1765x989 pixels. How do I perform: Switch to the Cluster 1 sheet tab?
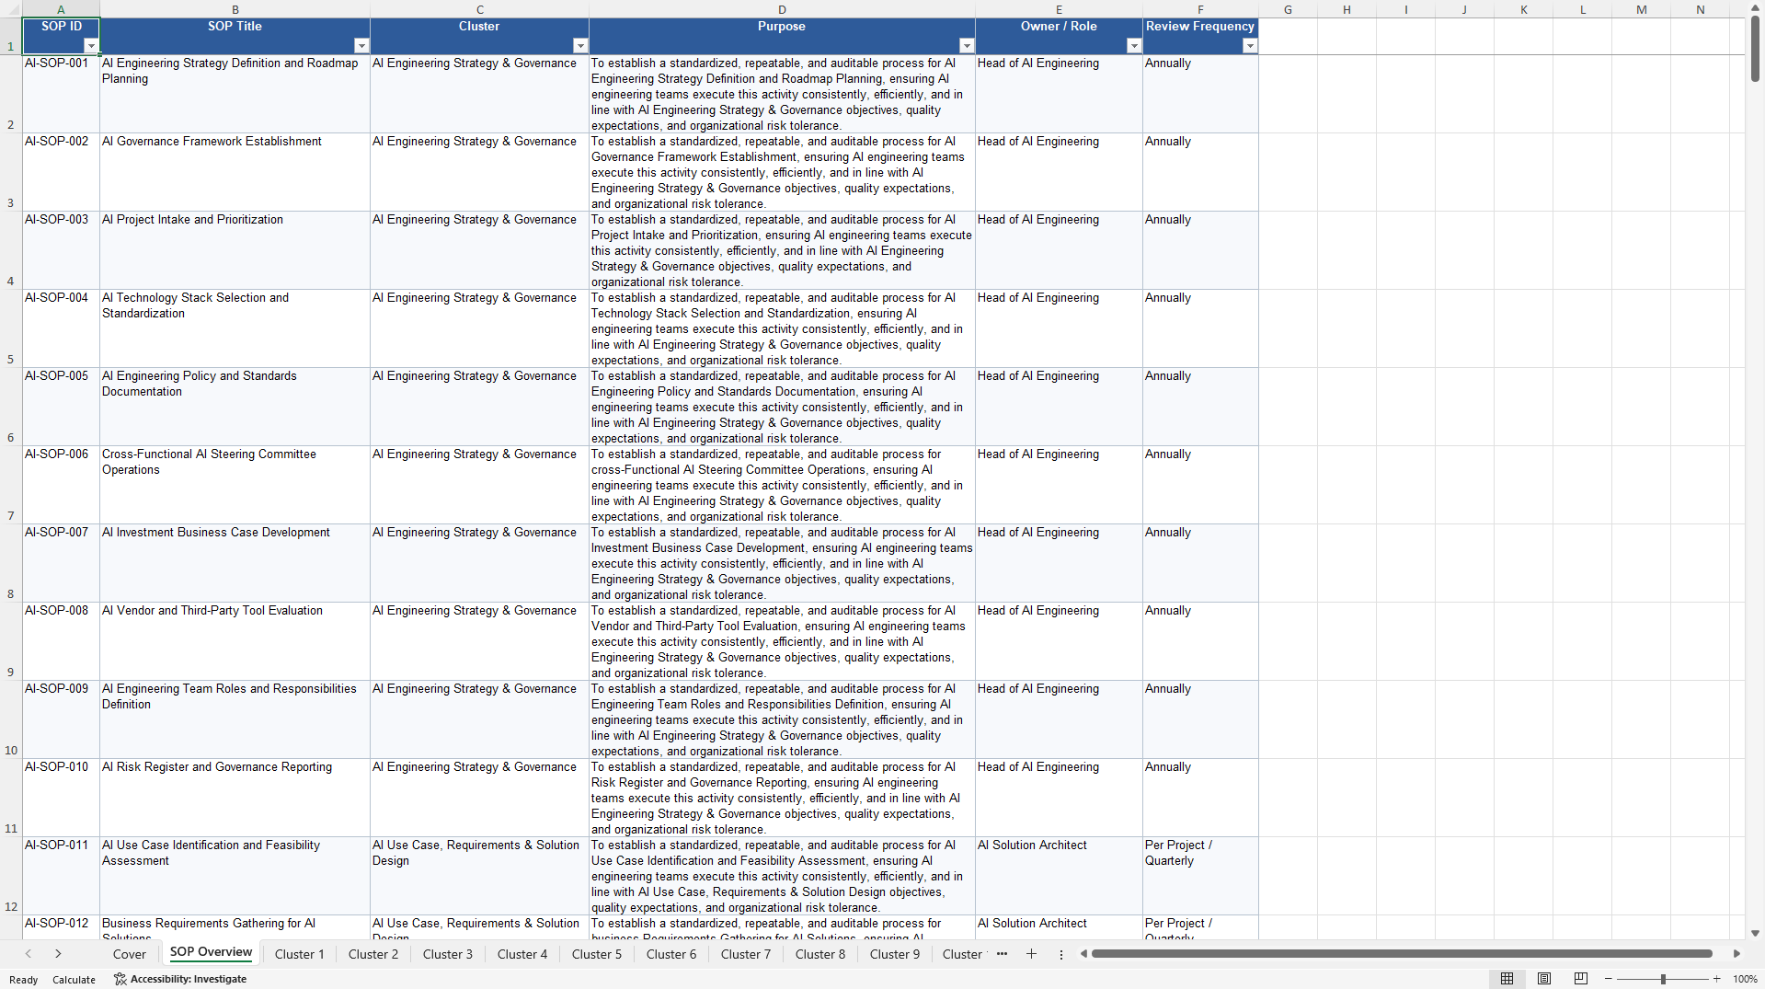(299, 954)
